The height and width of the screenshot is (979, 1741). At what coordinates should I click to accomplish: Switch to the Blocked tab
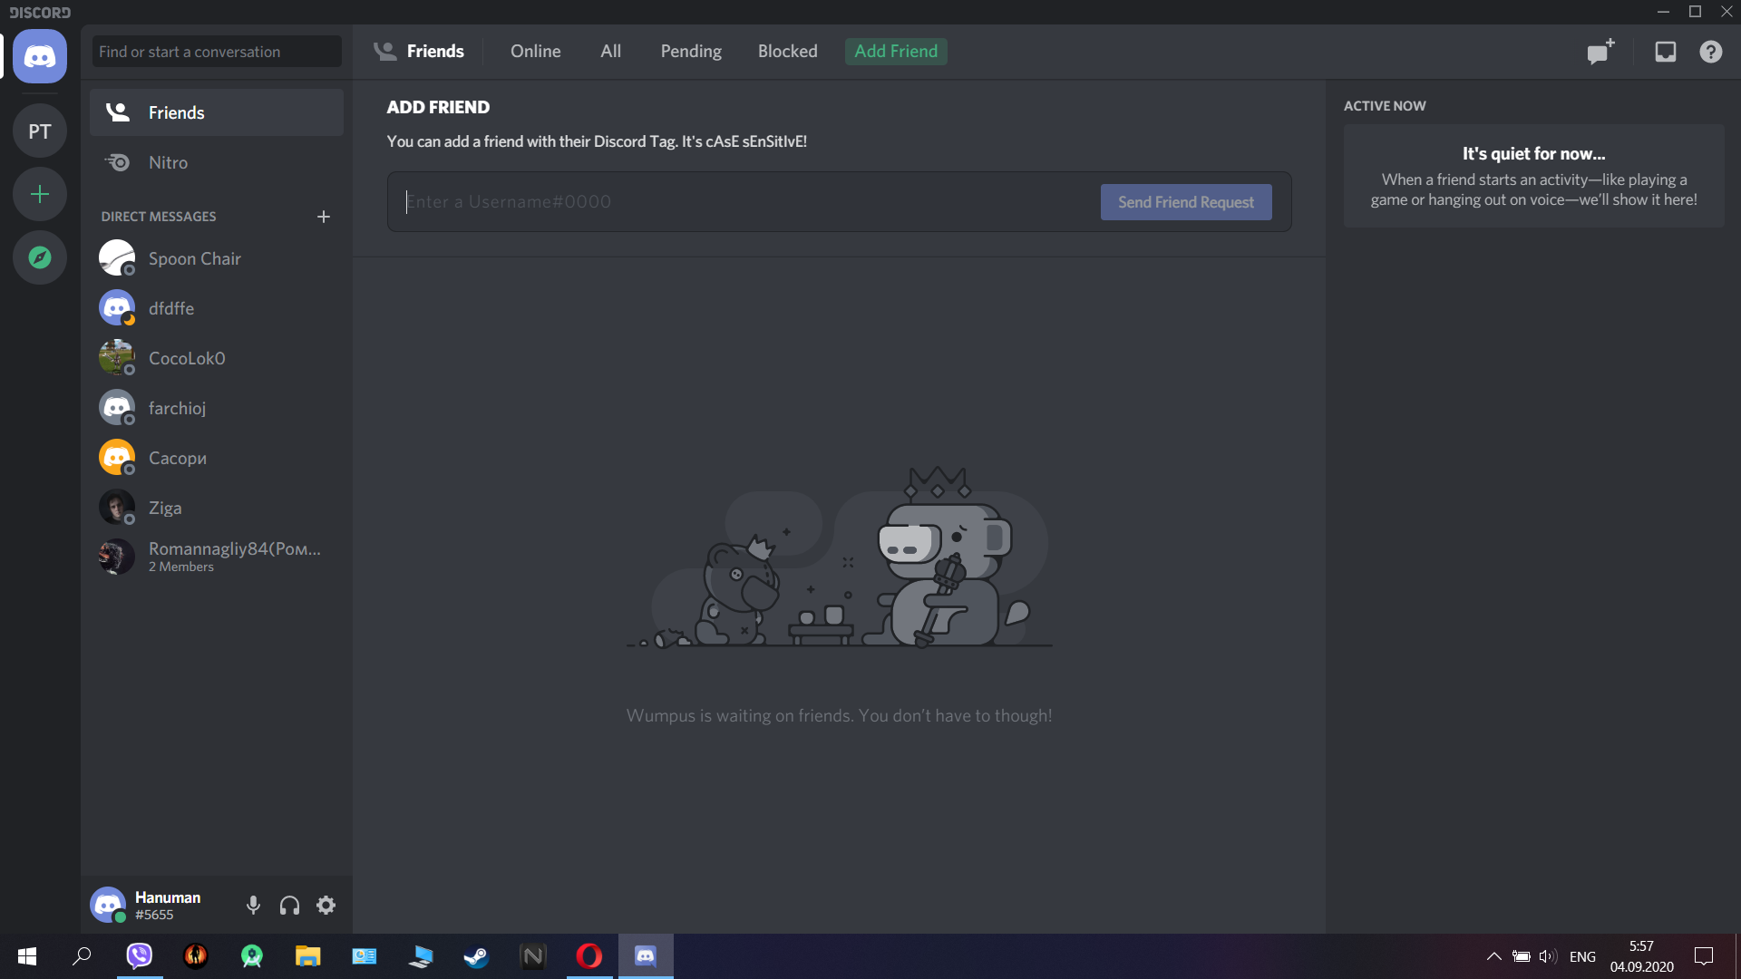[x=787, y=52]
